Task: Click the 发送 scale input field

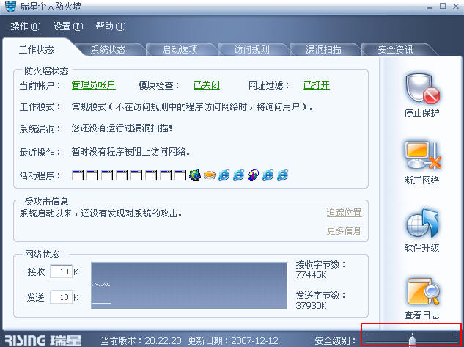Action: [x=62, y=297]
